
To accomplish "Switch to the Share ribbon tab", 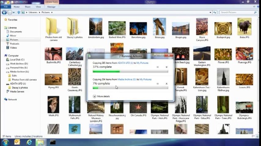I will click(27, 7).
